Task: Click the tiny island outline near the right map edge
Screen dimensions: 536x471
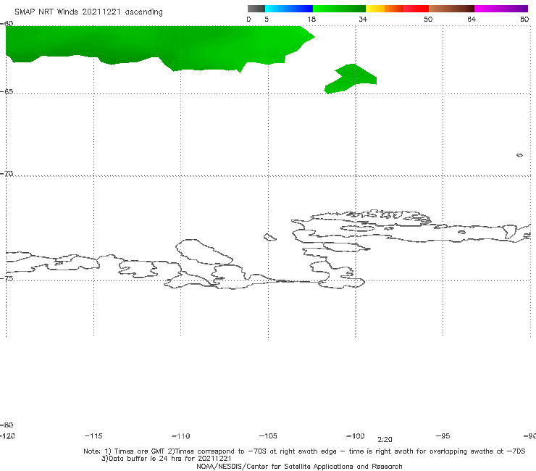Action: click(x=519, y=155)
